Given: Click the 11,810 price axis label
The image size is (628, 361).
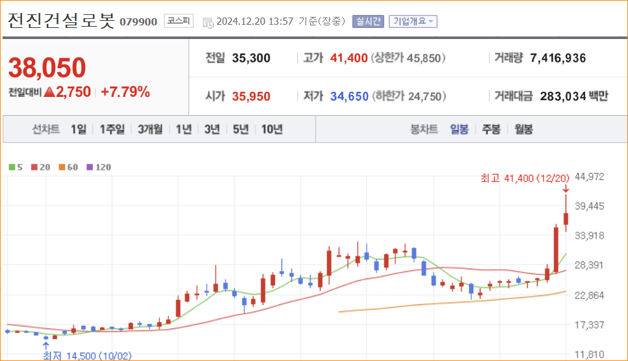Looking at the screenshot, I should [x=589, y=354].
